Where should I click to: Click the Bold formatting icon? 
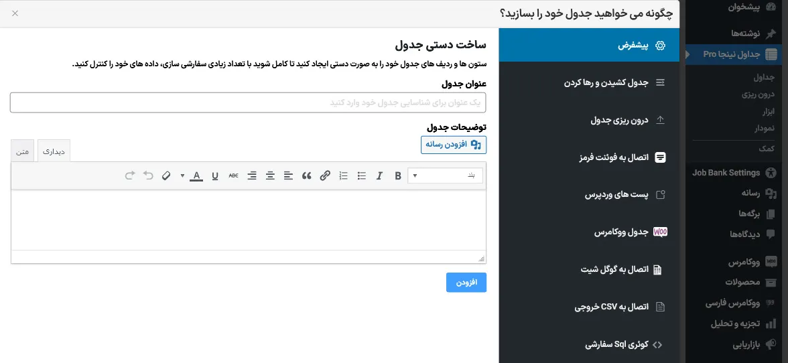[x=398, y=175]
